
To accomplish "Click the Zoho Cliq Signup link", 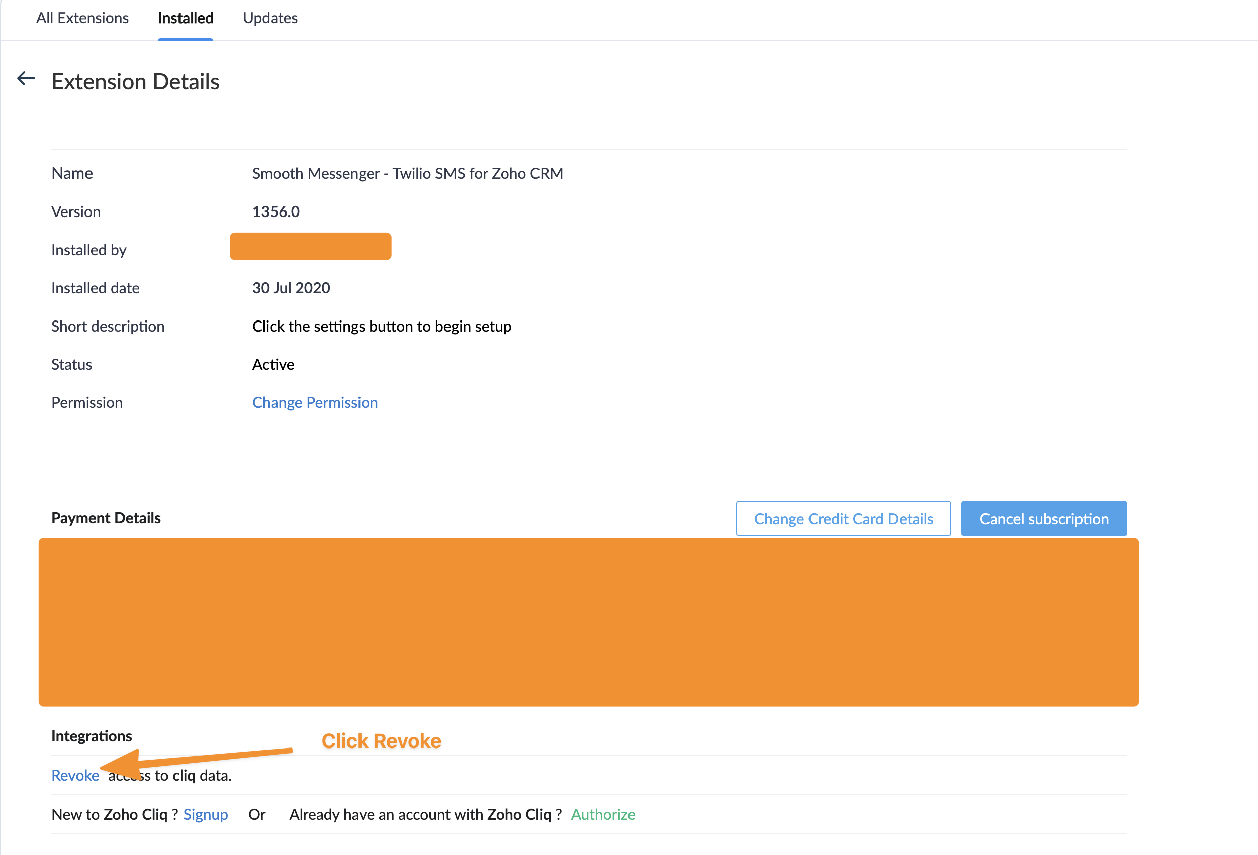I will point(205,814).
